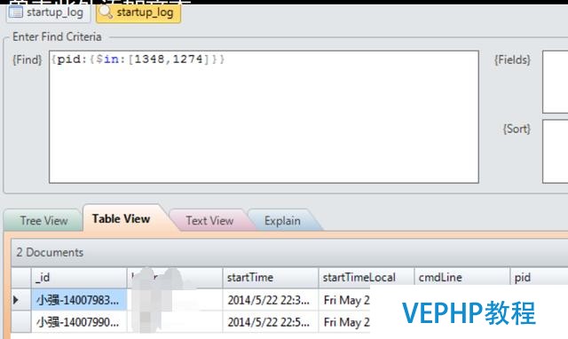Click the row arrow indicator of first document

click(x=16, y=300)
